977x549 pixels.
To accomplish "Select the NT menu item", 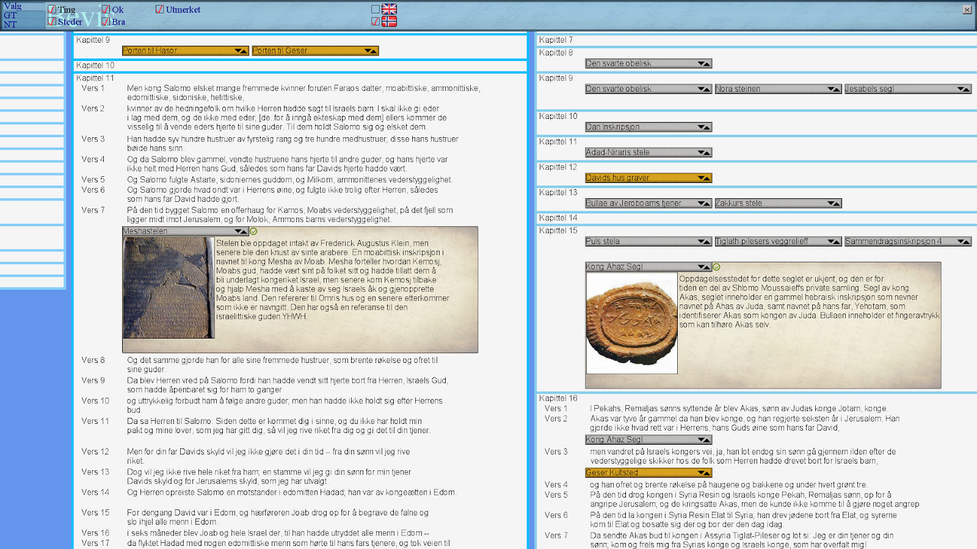I will (x=10, y=24).
